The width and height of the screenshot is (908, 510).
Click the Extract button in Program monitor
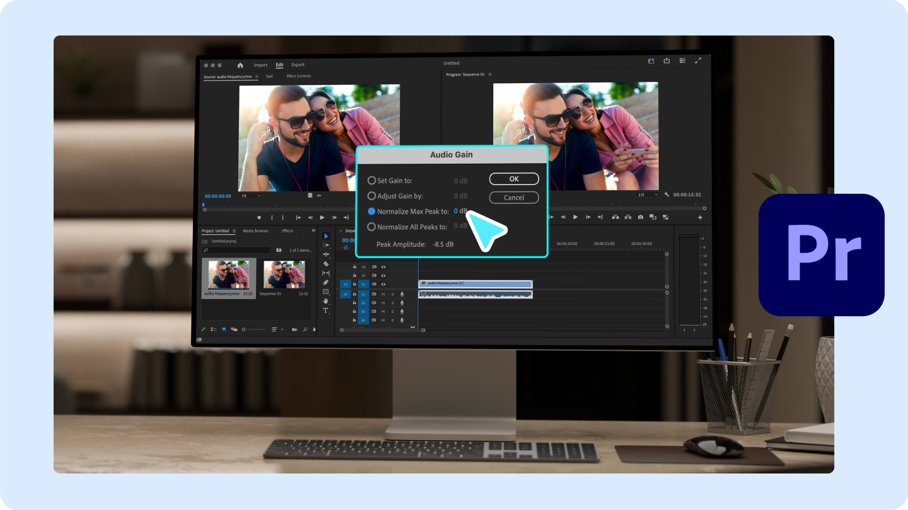tap(628, 217)
